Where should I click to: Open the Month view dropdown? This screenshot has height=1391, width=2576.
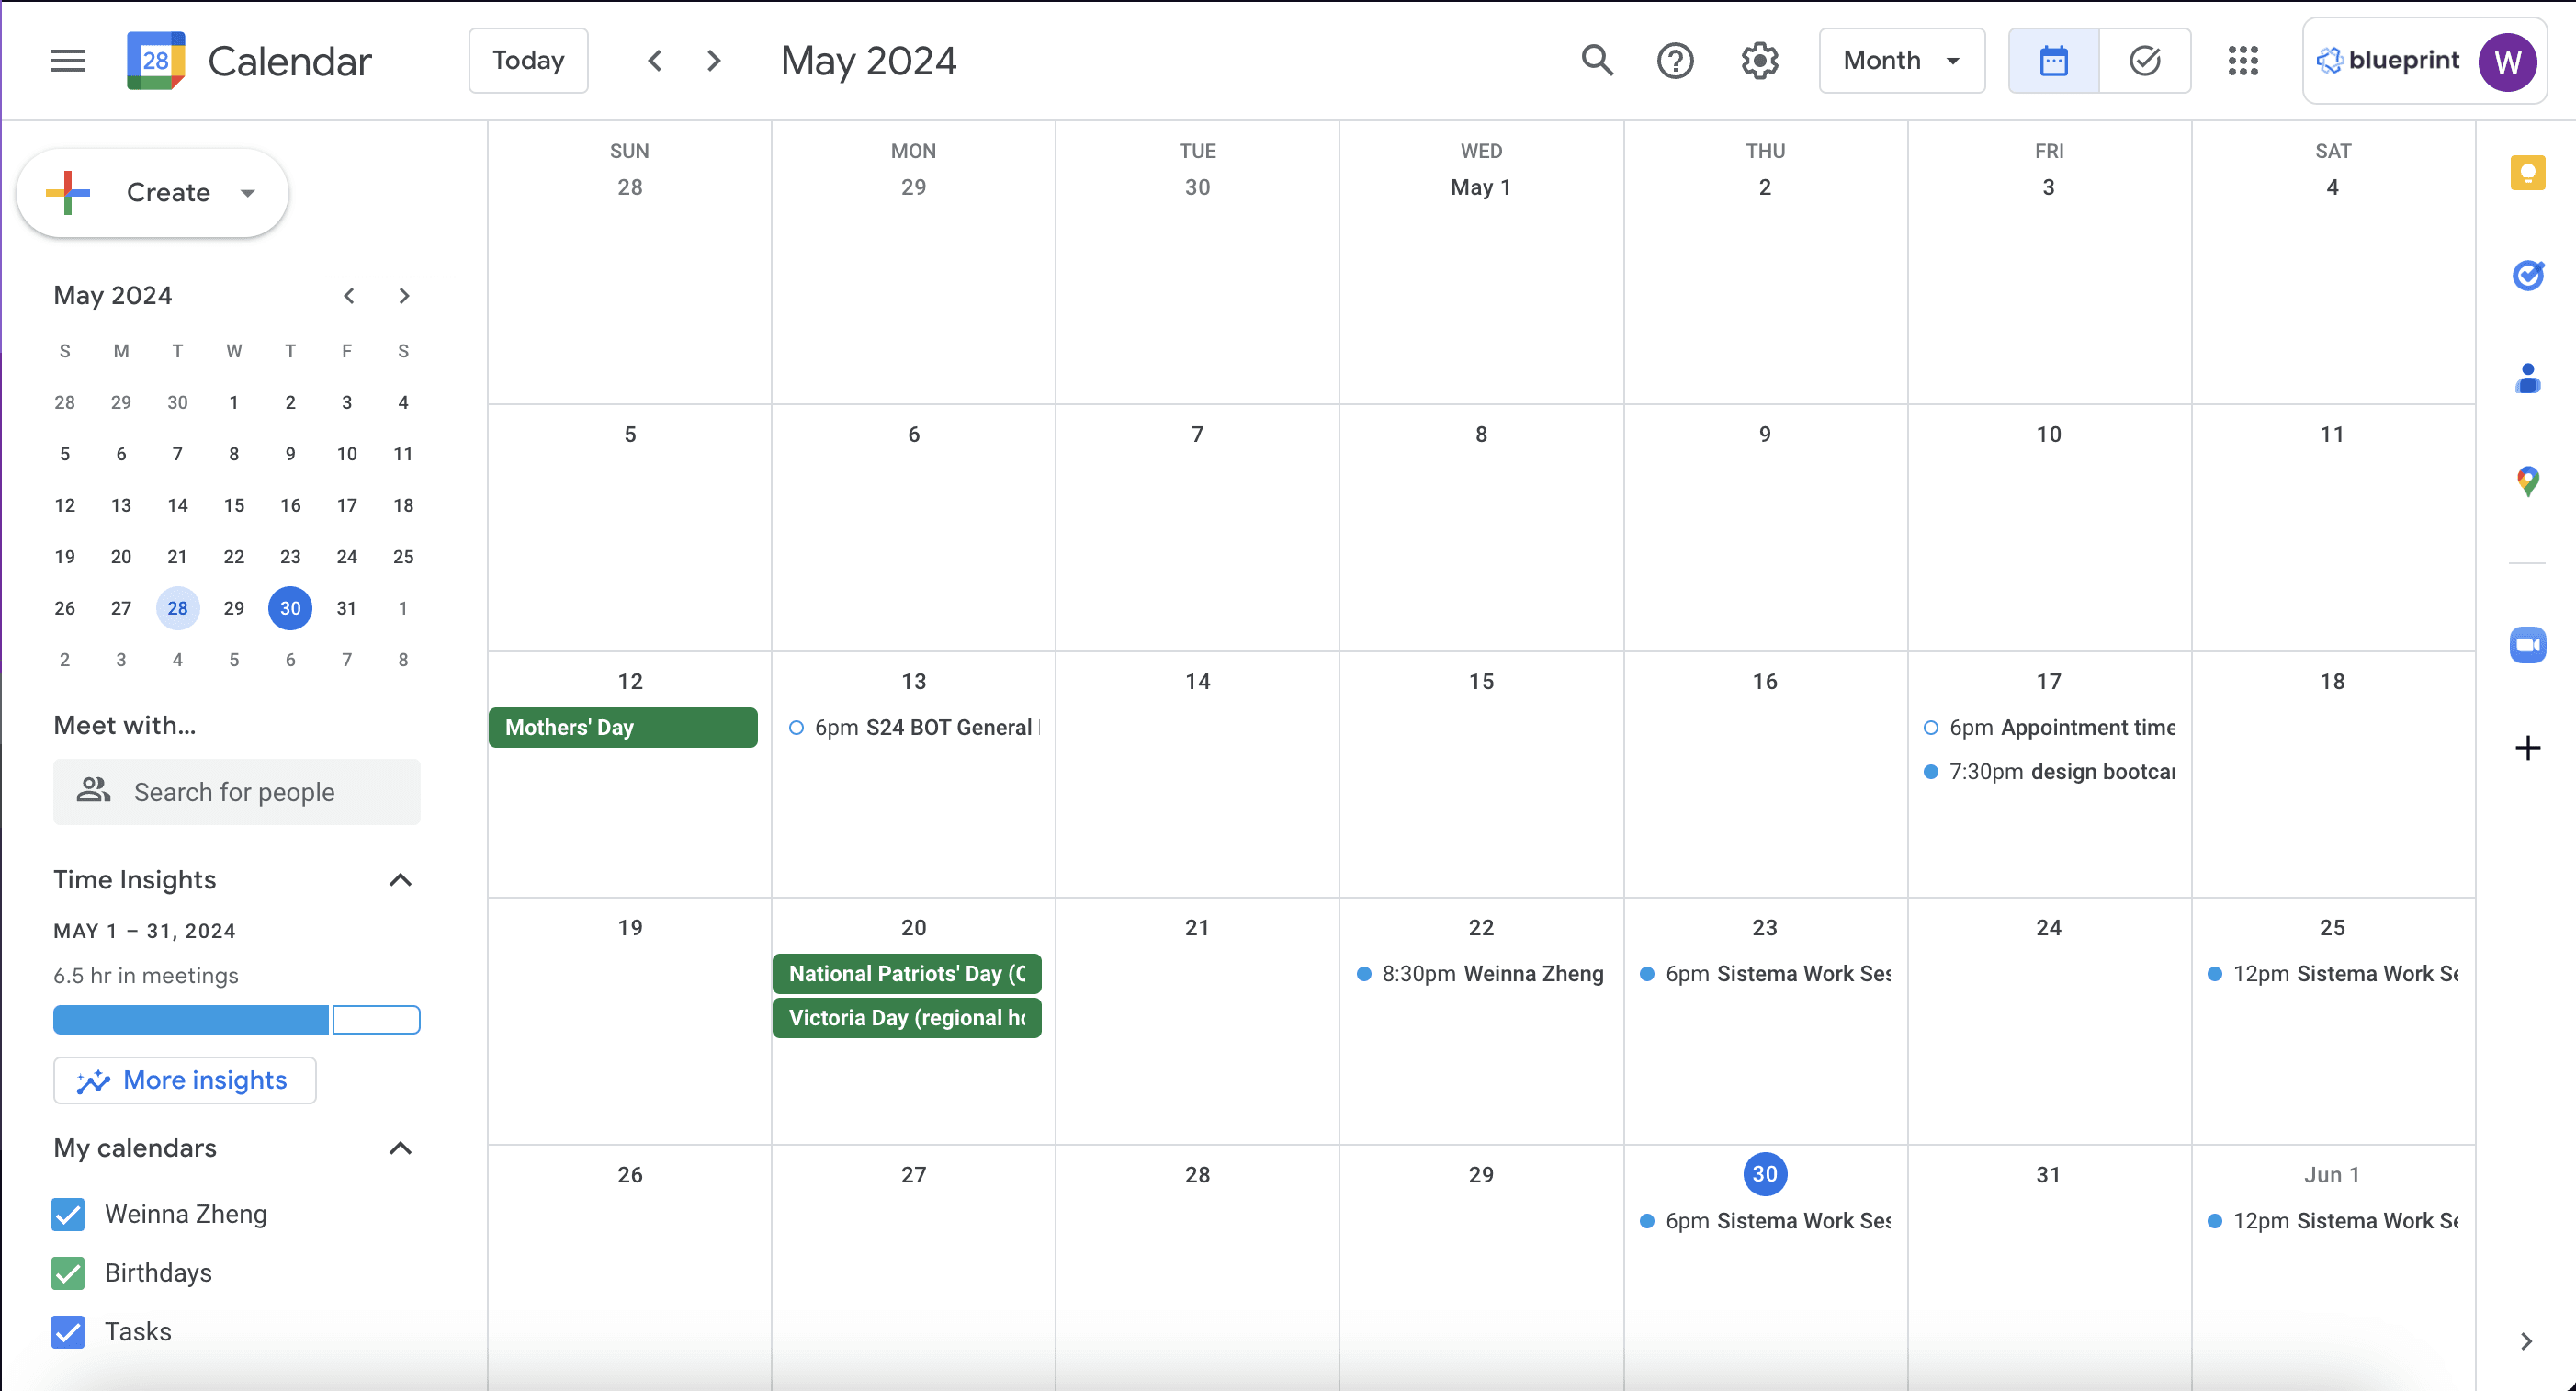click(x=1901, y=61)
